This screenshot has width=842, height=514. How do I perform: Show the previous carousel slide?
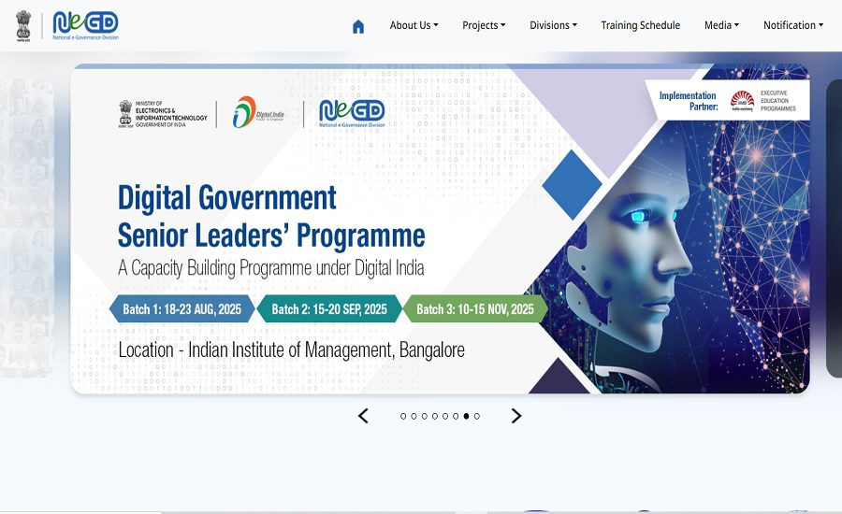point(364,416)
